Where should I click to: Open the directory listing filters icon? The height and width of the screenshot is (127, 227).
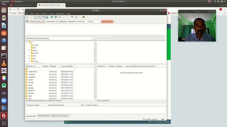click(72, 17)
